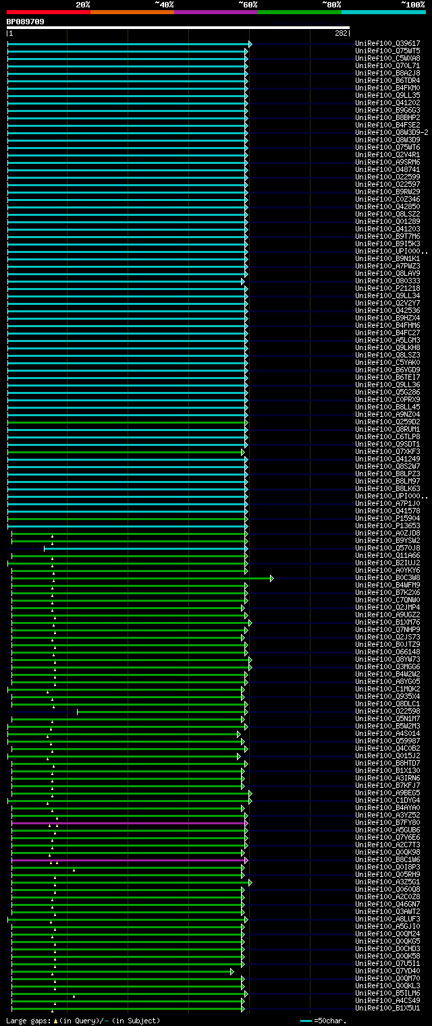The height and width of the screenshot is (1026, 432).
Task: Select label UniRef100_A9BEG5
Action: coord(387,793)
